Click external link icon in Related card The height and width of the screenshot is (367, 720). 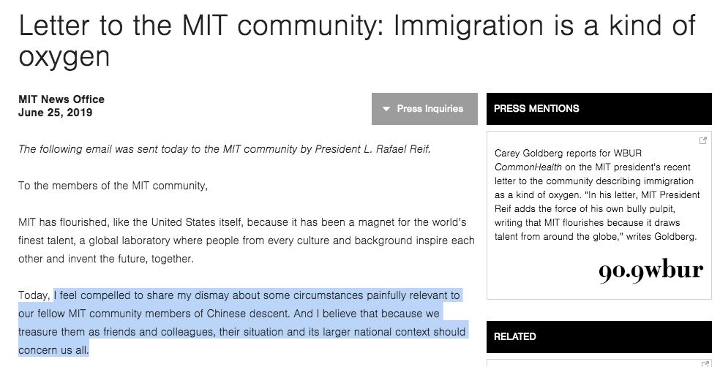(703, 363)
